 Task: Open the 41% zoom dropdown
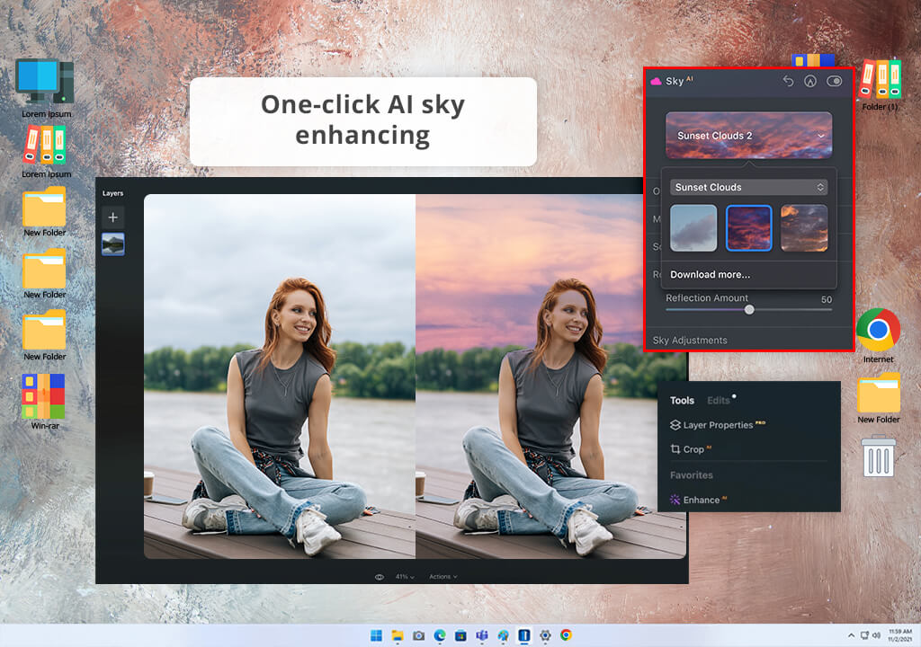click(x=404, y=577)
